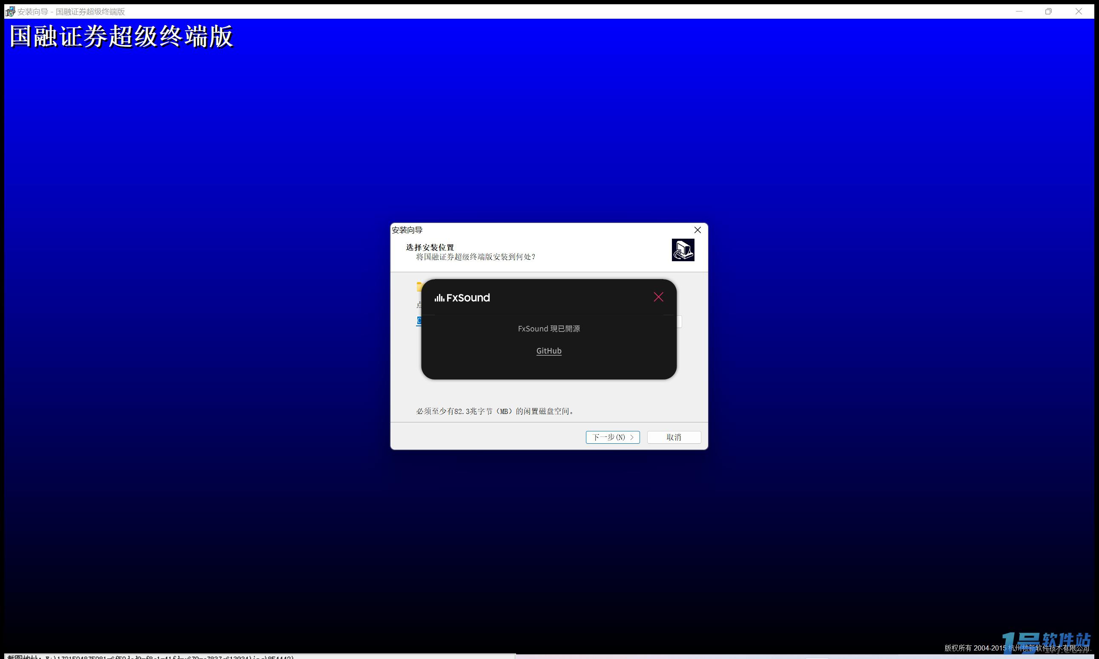The height and width of the screenshot is (659, 1099).
Task: Click the 选择安装位置 heading text
Action: pos(430,247)
